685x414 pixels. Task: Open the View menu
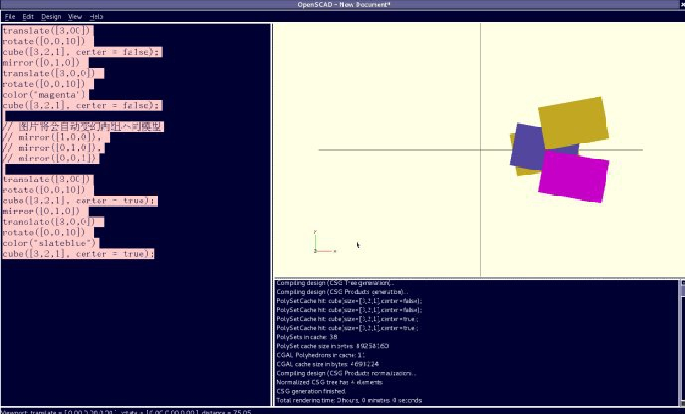click(x=74, y=17)
